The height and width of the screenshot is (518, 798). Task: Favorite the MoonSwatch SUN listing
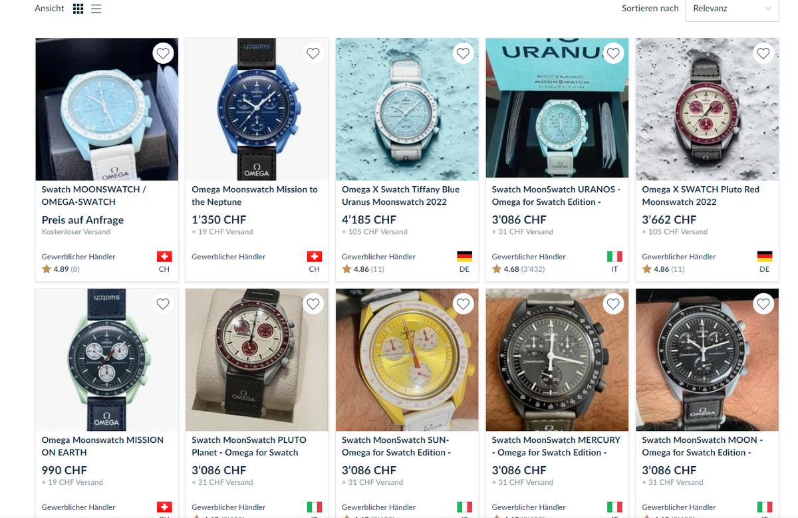(x=464, y=304)
